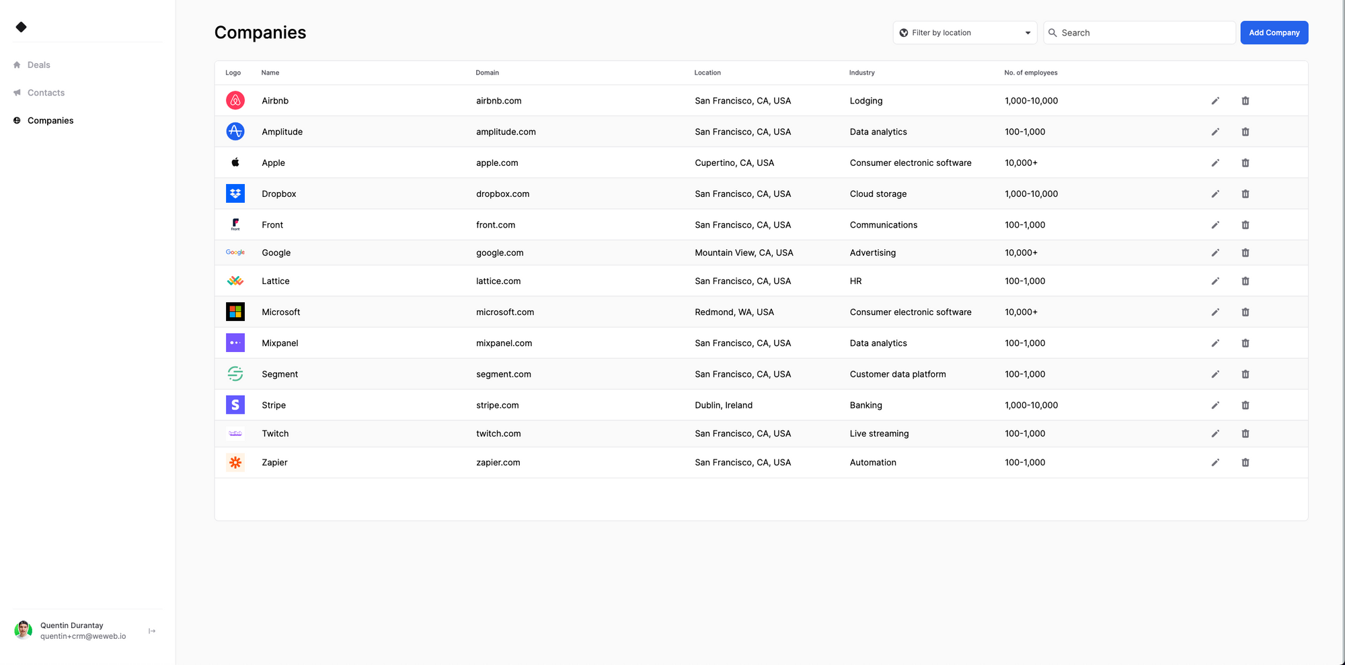Image resolution: width=1345 pixels, height=665 pixels.
Task: Go to Deals in sidebar
Action: coord(39,65)
